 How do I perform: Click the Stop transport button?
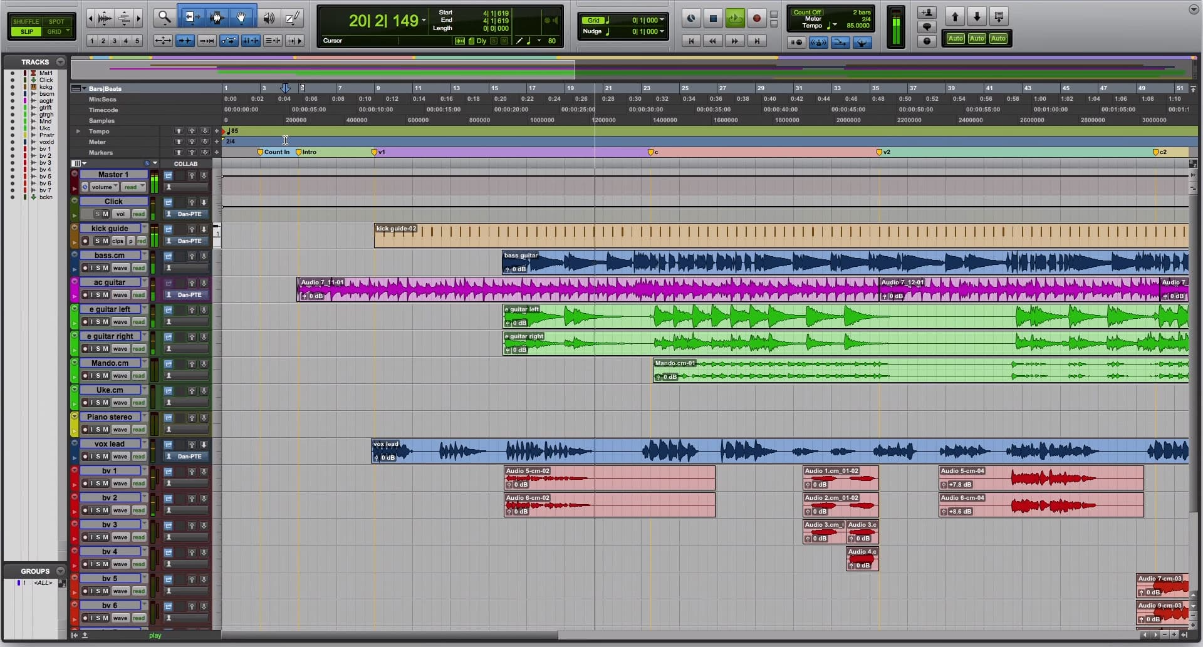click(713, 19)
